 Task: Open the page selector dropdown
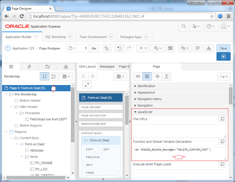[72, 48]
